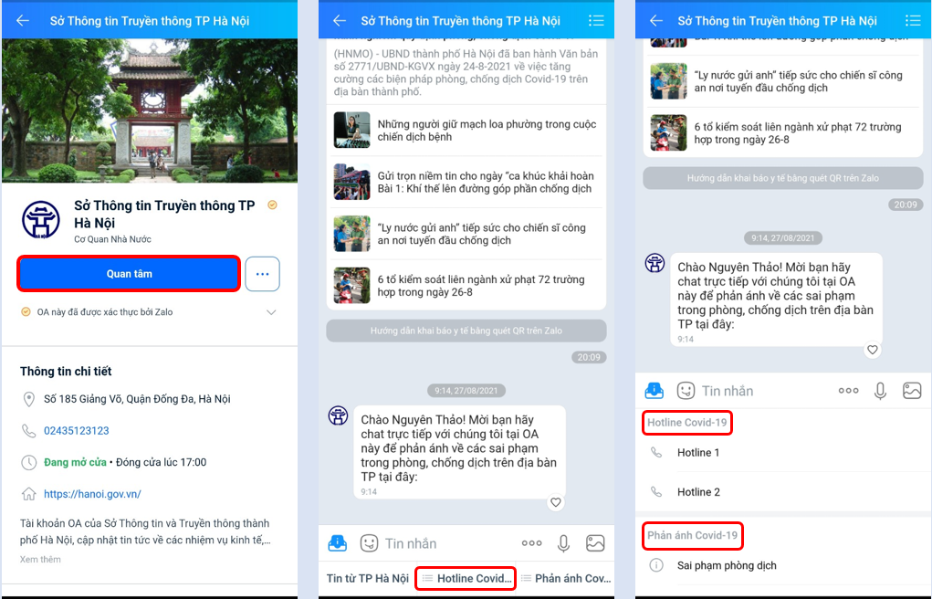This screenshot has height=599, width=932.
Task: Follow the OA by tapping Quan tâm
Action: pyautogui.click(x=128, y=273)
